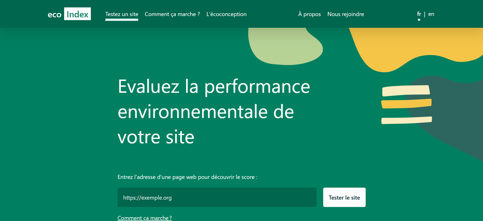Image resolution: width=483 pixels, height=221 pixels.
Task: Open Comment ça marche in the navigation bar
Action: coord(172,14)
